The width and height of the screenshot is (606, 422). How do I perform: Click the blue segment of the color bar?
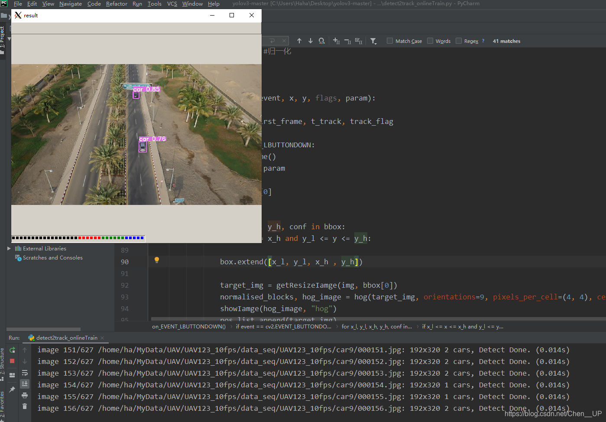point(134,237)
